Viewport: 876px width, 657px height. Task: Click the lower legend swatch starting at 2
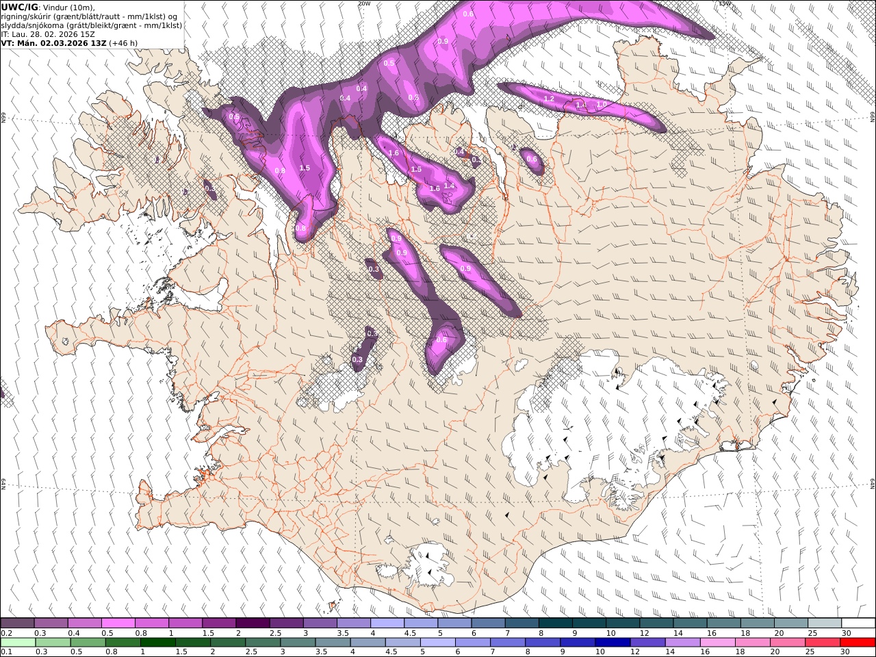pos(227,642)
